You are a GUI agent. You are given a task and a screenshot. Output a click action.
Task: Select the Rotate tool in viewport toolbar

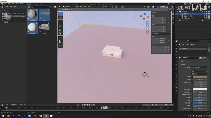[x=60, y=26]
